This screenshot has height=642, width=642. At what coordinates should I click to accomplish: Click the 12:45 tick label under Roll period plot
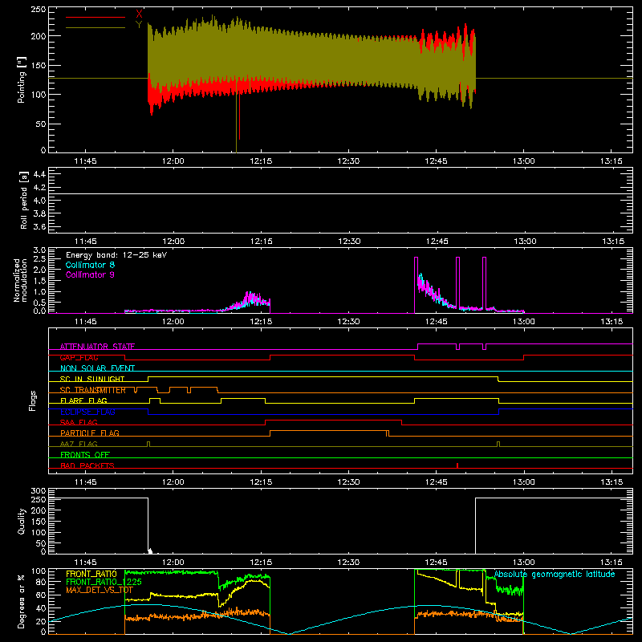pyautogui.click(x=437, y=242)
